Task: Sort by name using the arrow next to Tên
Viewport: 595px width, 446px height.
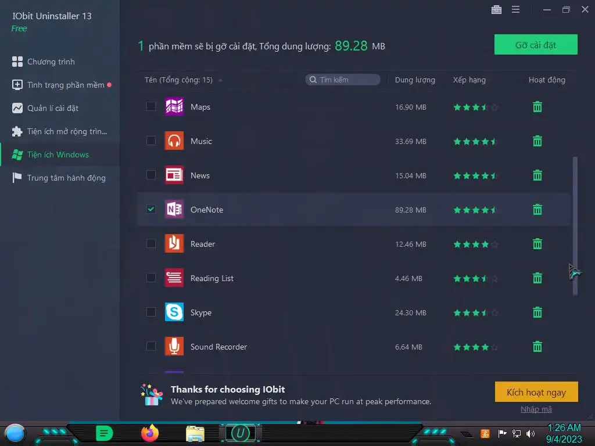Action: point(220,80)
